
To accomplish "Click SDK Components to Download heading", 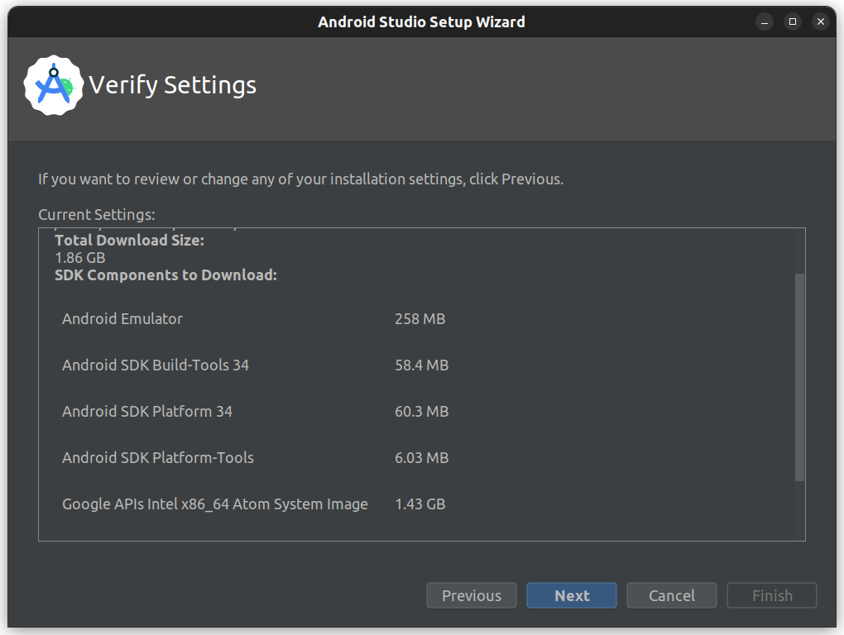I will click(165, 275).
